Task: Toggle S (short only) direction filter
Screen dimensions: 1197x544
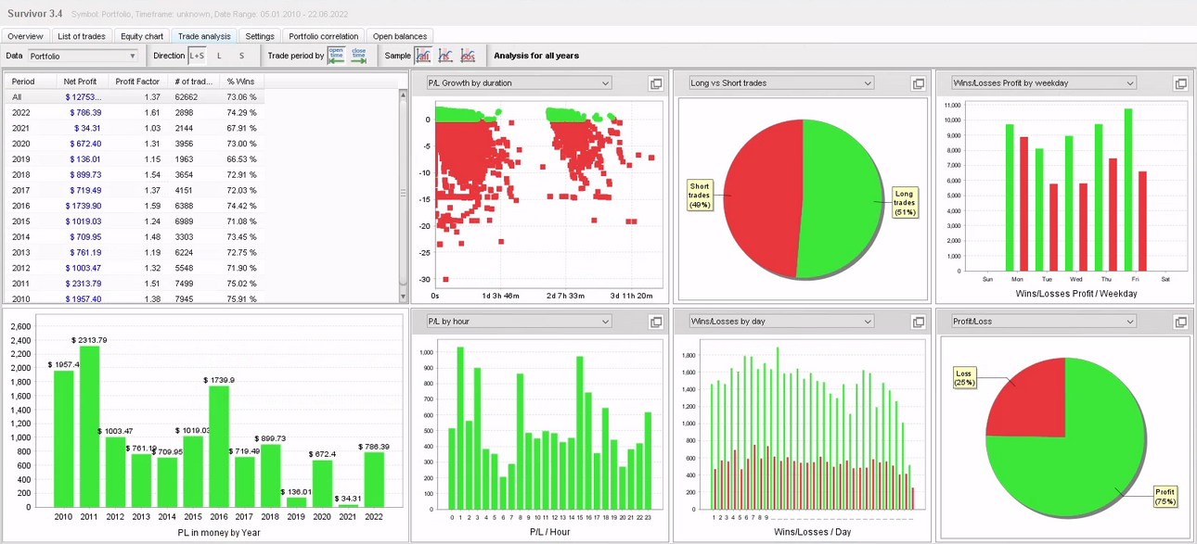Action: [x=242, y=56]
